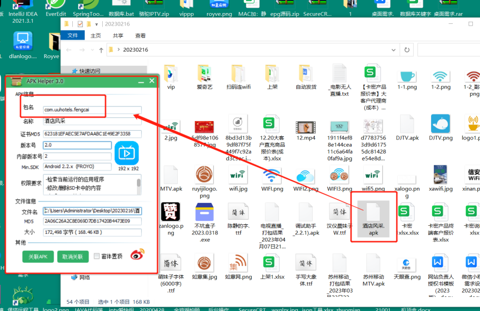
Task: Select the 手写大象体.ttf font file
Action: coord(306,270)
